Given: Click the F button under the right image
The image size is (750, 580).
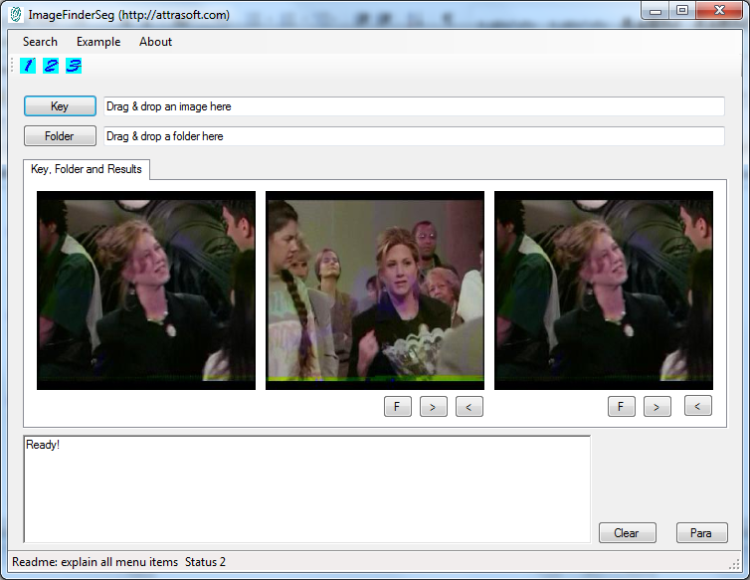Looking at the screenshot, I should tap(622, 407).
